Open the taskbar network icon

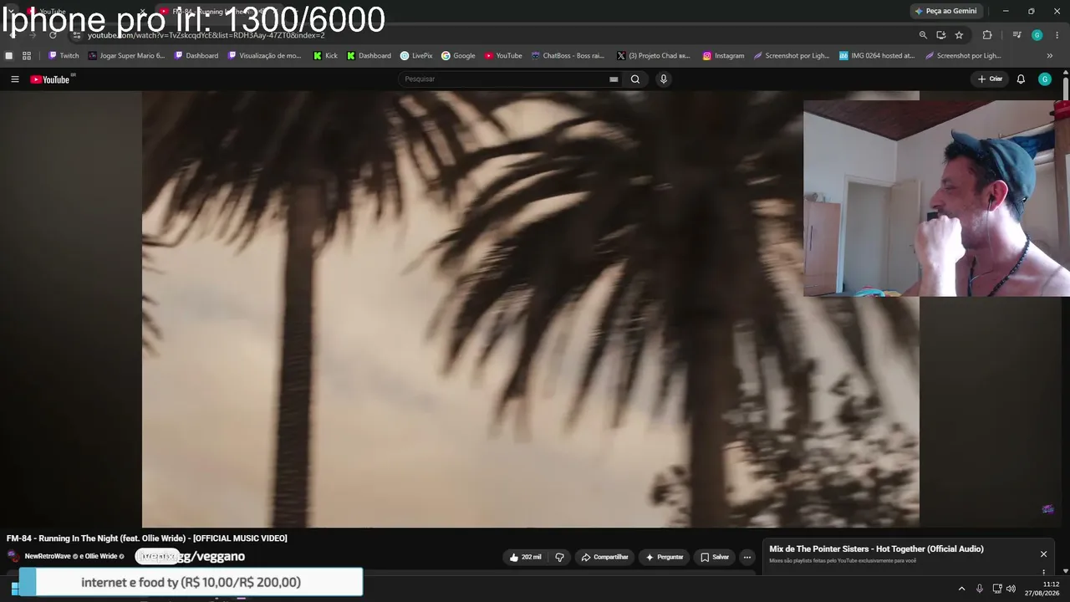[997, 589]
